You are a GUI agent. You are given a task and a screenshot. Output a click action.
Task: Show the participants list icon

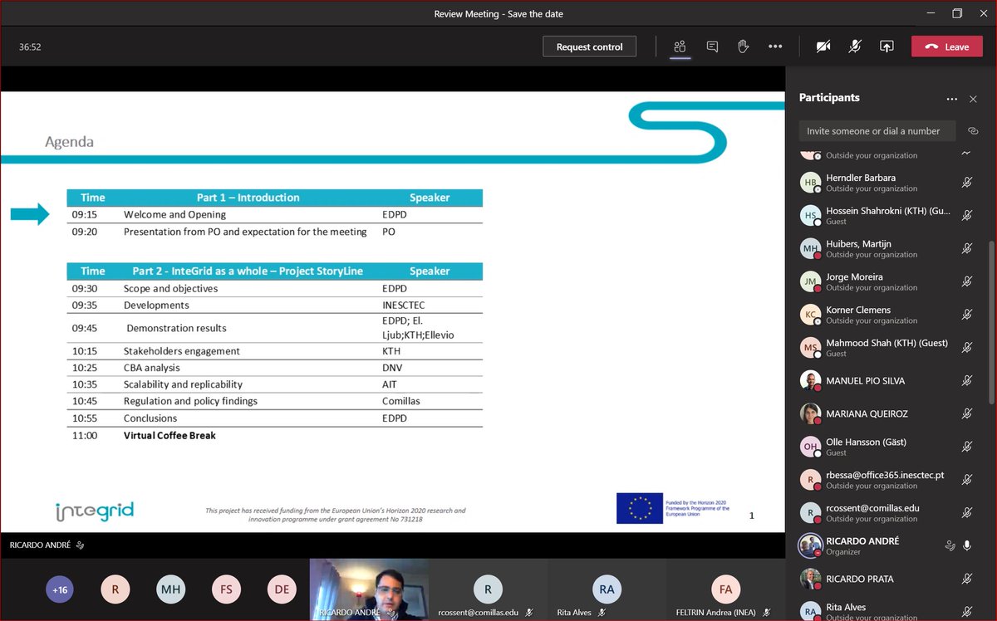click(680, 46)
